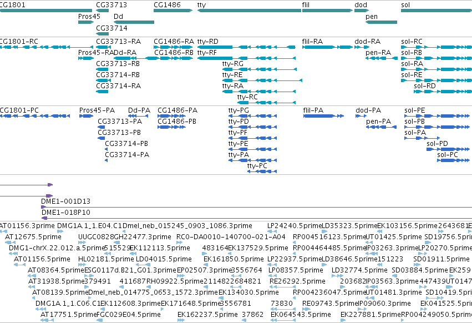The width and height of the screenshot is (472, 323).
Task: Select the SD01911.5prime EST label
Action: coord(441,259)
